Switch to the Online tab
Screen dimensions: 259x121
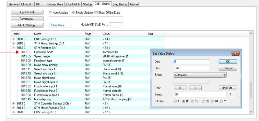coord(134,4)
